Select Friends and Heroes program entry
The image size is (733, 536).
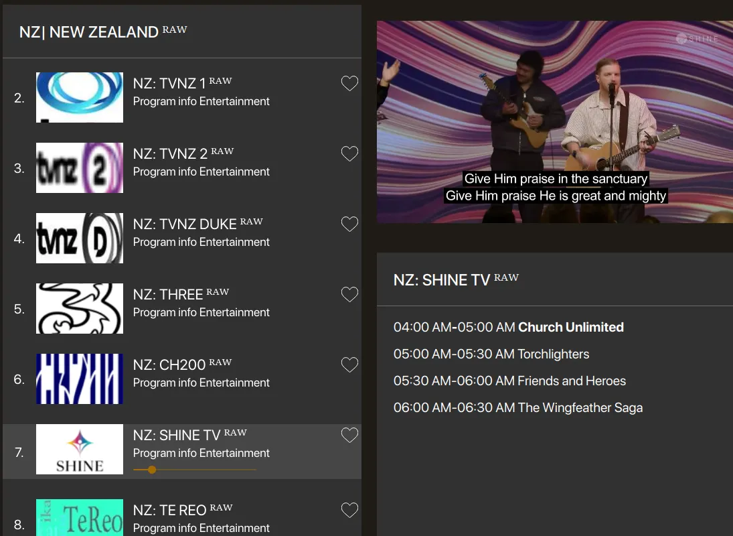[x=509, y=381]
